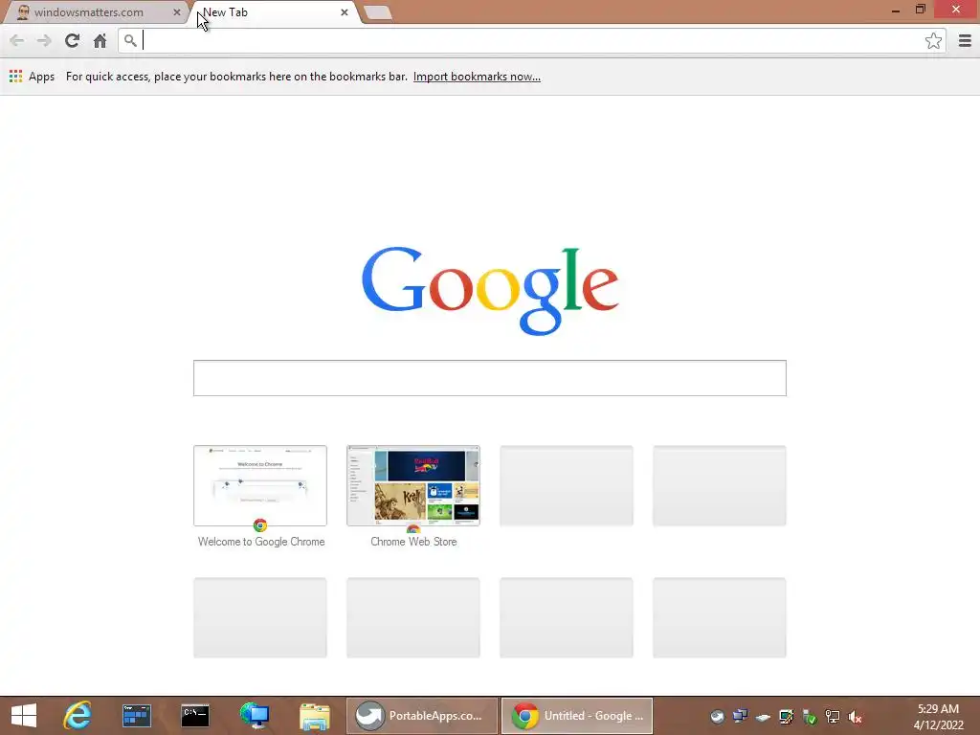
Task: Open another tab with the new-tab button
Action: click(377, 12)
